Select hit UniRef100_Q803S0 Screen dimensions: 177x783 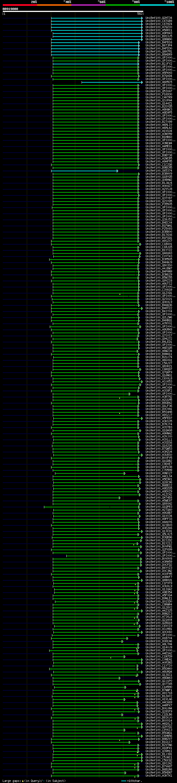pyautogui.click(x=159, y=265)
